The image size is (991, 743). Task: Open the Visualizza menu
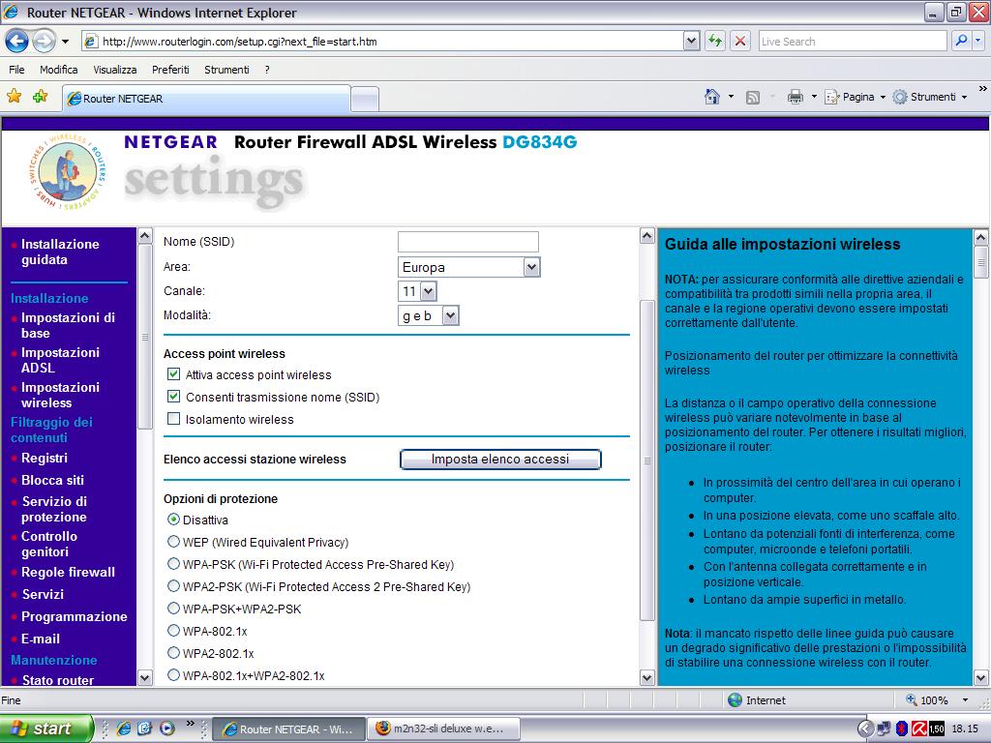(115, 70)
